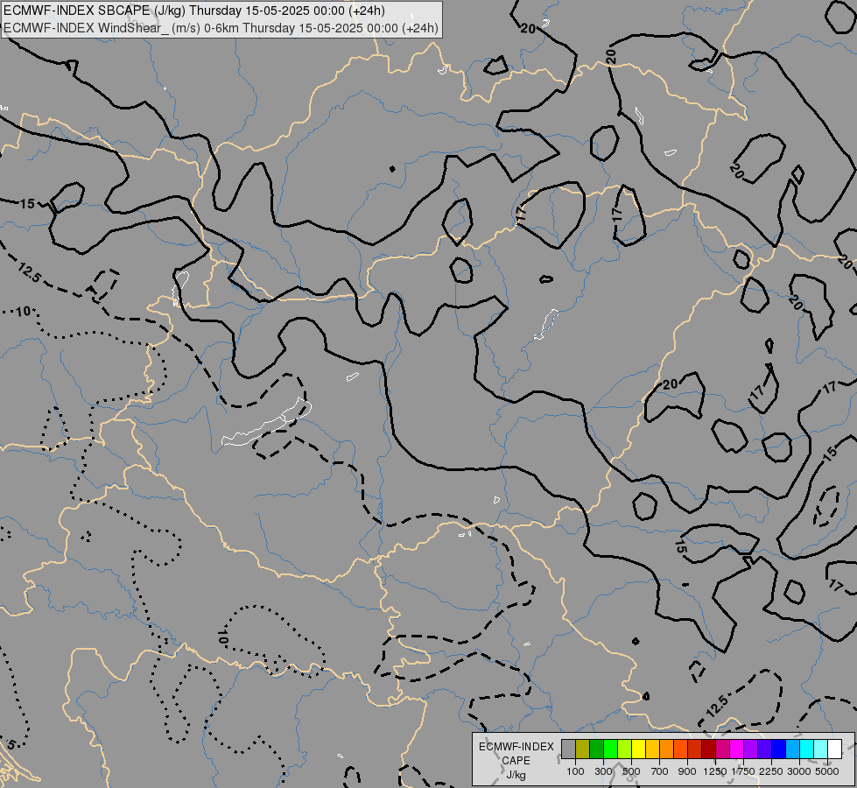Click the 700 value under the color bar
The height and width of the screenshot is (788, 857).
[x=659, y=771]
